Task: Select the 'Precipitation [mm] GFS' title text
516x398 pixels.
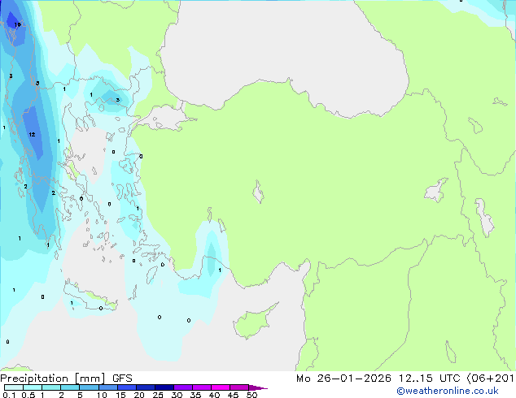Action: point(66,379)
